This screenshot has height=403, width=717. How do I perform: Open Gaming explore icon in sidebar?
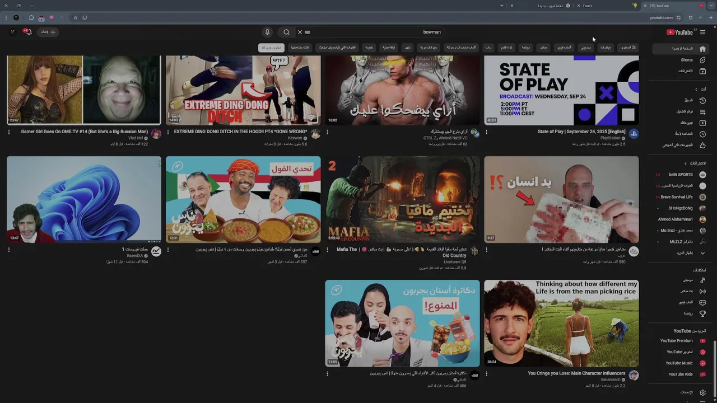click(x=702, y=302)
